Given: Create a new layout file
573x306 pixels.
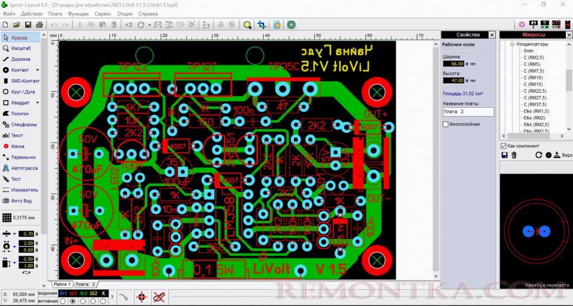Looking at the screenshot, I should click(5, 25).
